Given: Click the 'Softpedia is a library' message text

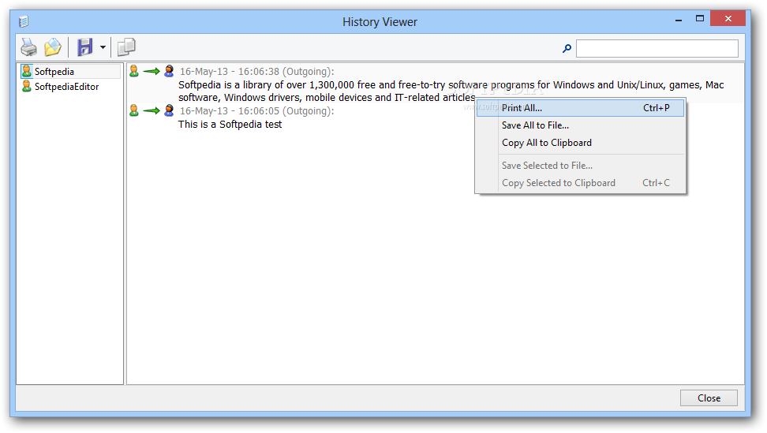Looking at the screenshot, I should pyautogui.click(x=451, y=91).
